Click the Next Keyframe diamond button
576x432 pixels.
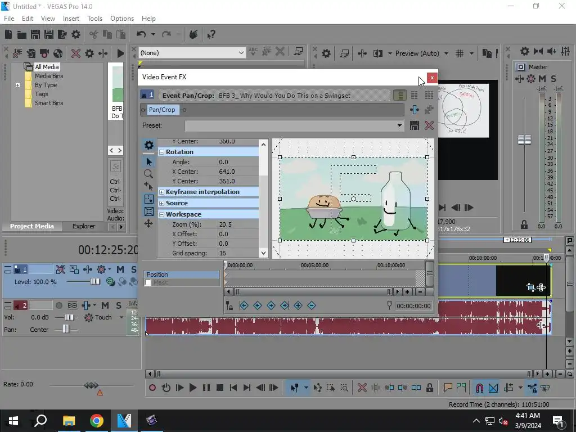pos(271,305)
